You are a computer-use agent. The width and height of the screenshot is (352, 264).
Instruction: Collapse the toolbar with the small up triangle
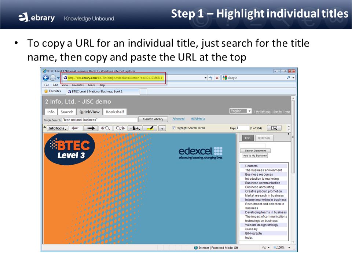coord(44,127)
